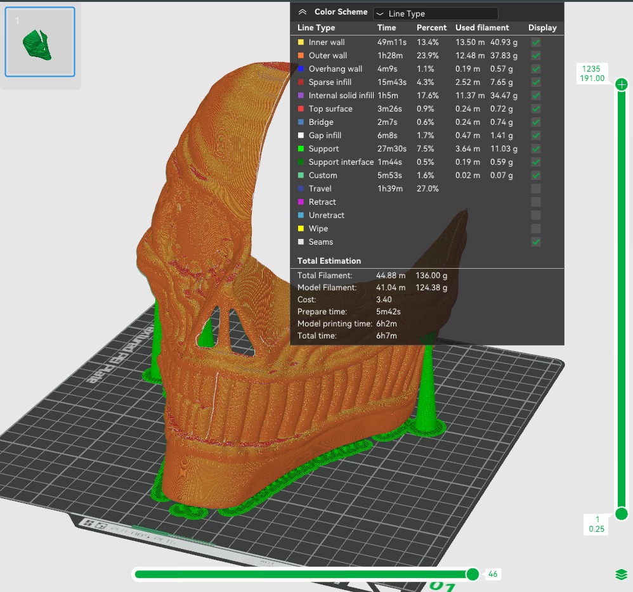
Task: Toggle Gap infill display checkbox
Action: point(536,135)
